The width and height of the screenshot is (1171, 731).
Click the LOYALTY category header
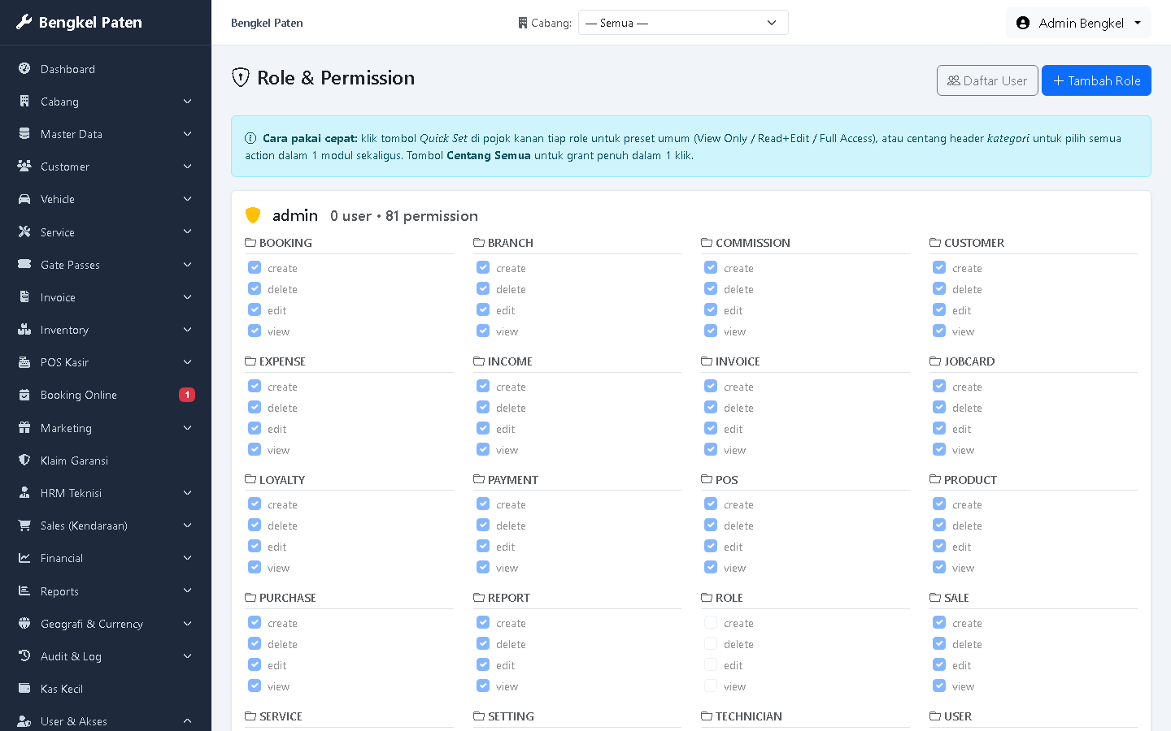point(275,480)
